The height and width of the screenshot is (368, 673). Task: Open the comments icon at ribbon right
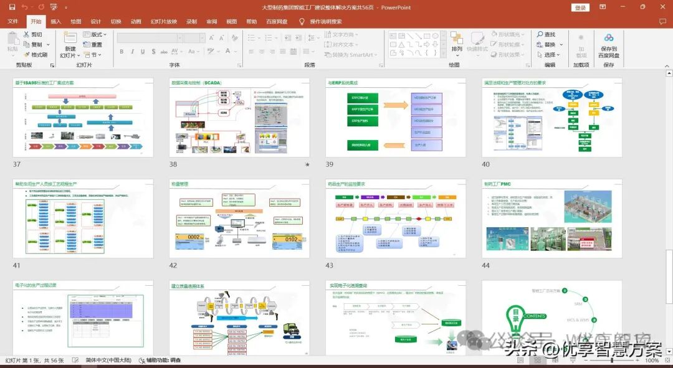(662, 21)
